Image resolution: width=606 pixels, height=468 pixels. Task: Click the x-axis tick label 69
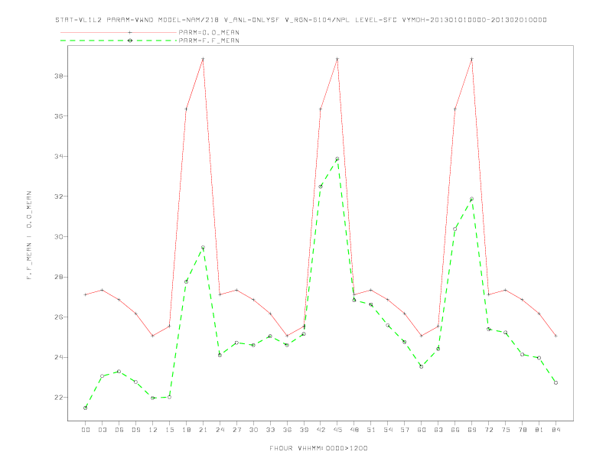[x=472, y=430]
